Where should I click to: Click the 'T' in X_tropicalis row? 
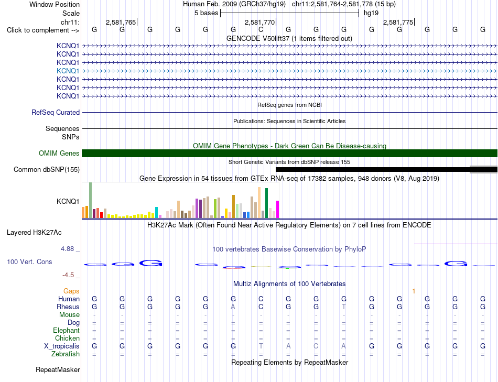coord(261,346)
